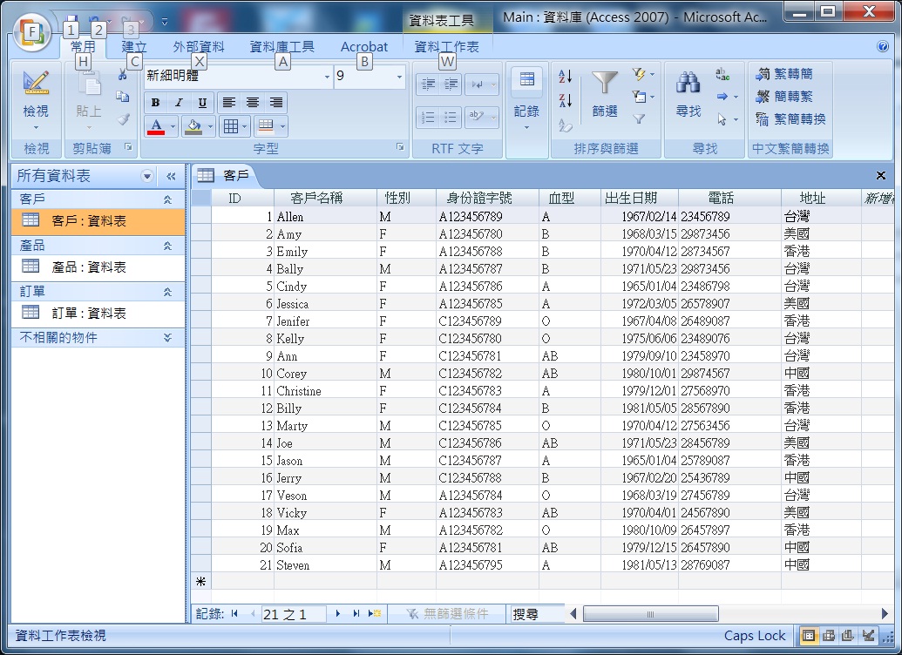Click the record search (搜尋) box
This screenshot has width=902, height=655.
click(x=538, y=614)
